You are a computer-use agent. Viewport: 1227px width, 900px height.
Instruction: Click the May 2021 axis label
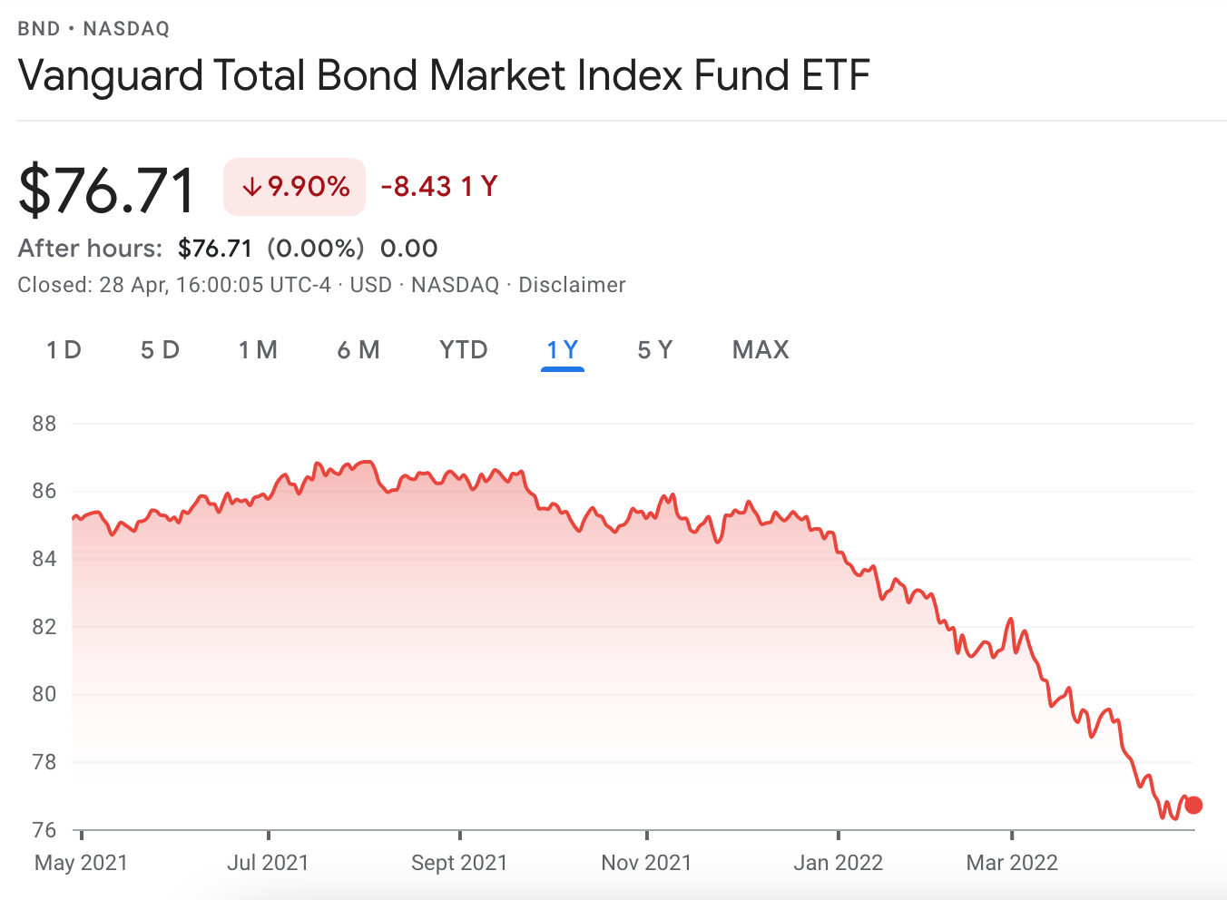[x=80, y=863]
